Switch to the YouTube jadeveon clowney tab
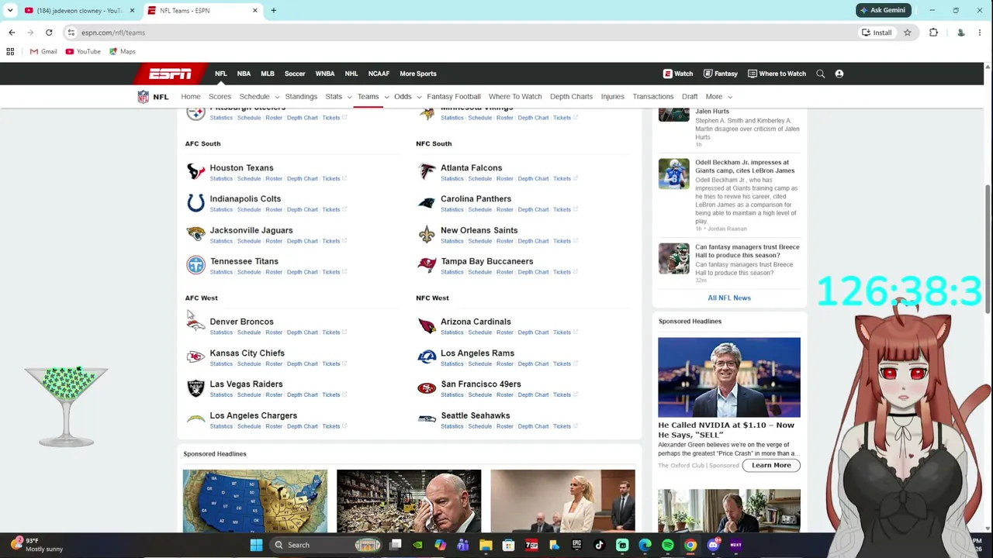Image resolution: width=993 pixels, height=558 pixels. (80, 10)
